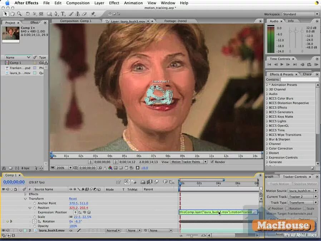Toggle the Scale stopwatch

pos(35,217)
